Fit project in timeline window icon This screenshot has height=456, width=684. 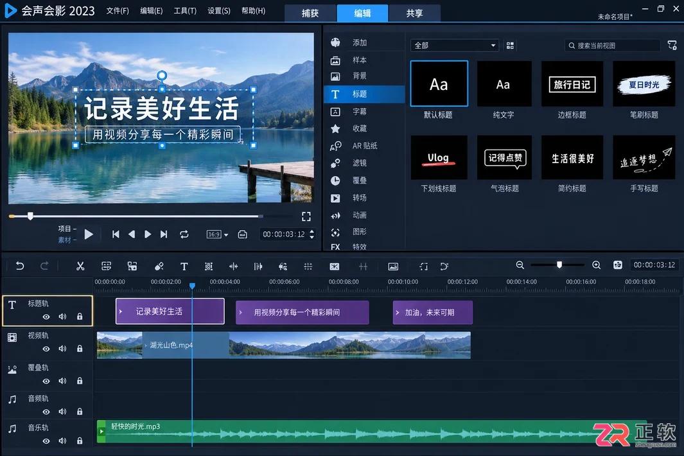618,265
